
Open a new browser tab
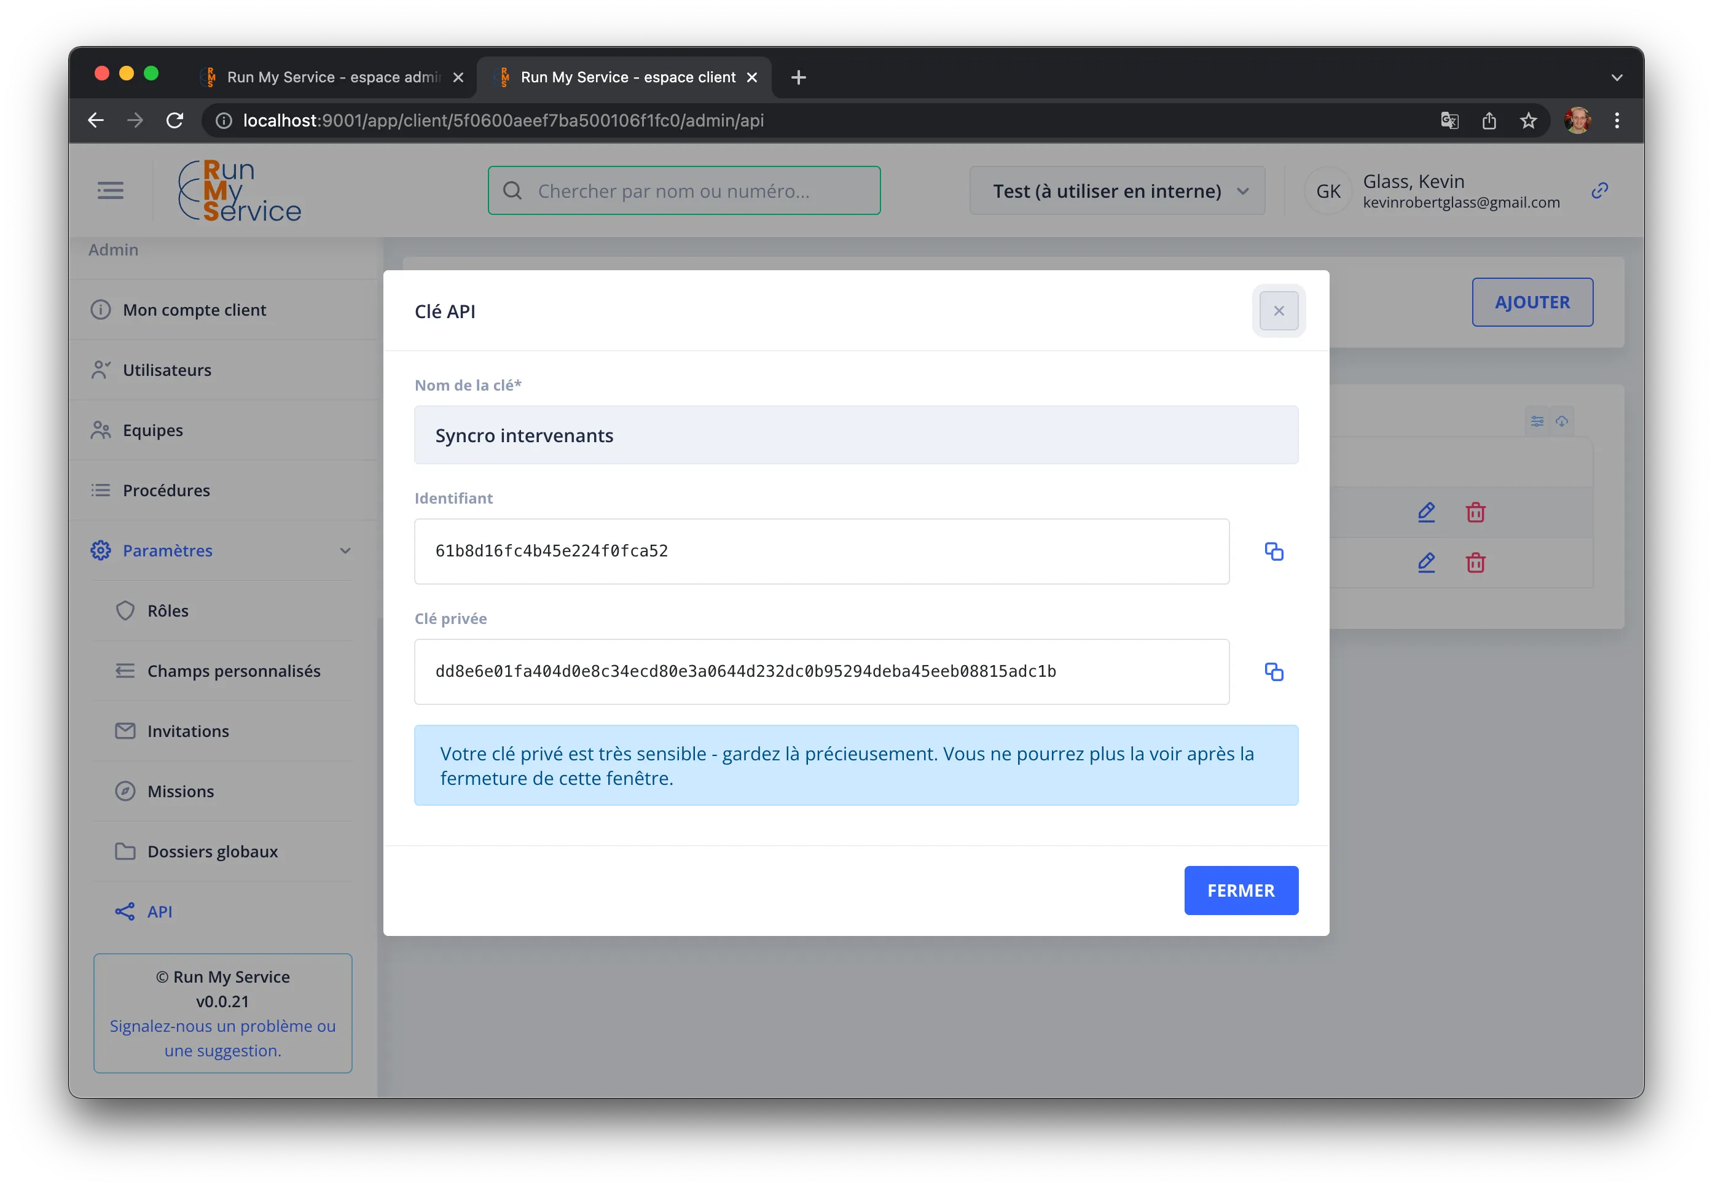coord(798,77)
